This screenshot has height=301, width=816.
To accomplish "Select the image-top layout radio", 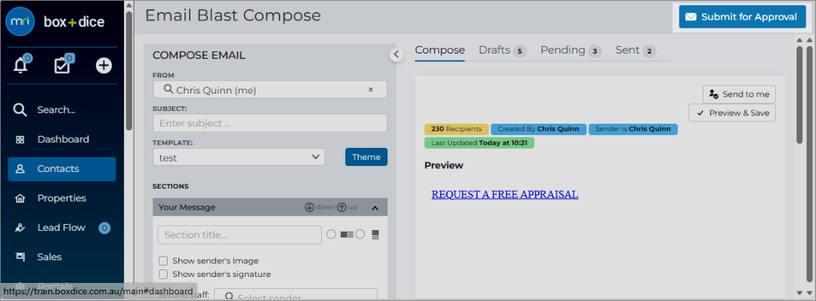I will coord(360,235).
